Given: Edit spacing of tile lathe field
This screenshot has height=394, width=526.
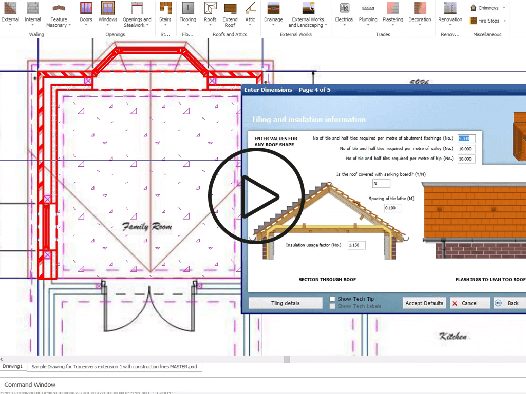Looking at the screenshot, I should click(393, 208).
